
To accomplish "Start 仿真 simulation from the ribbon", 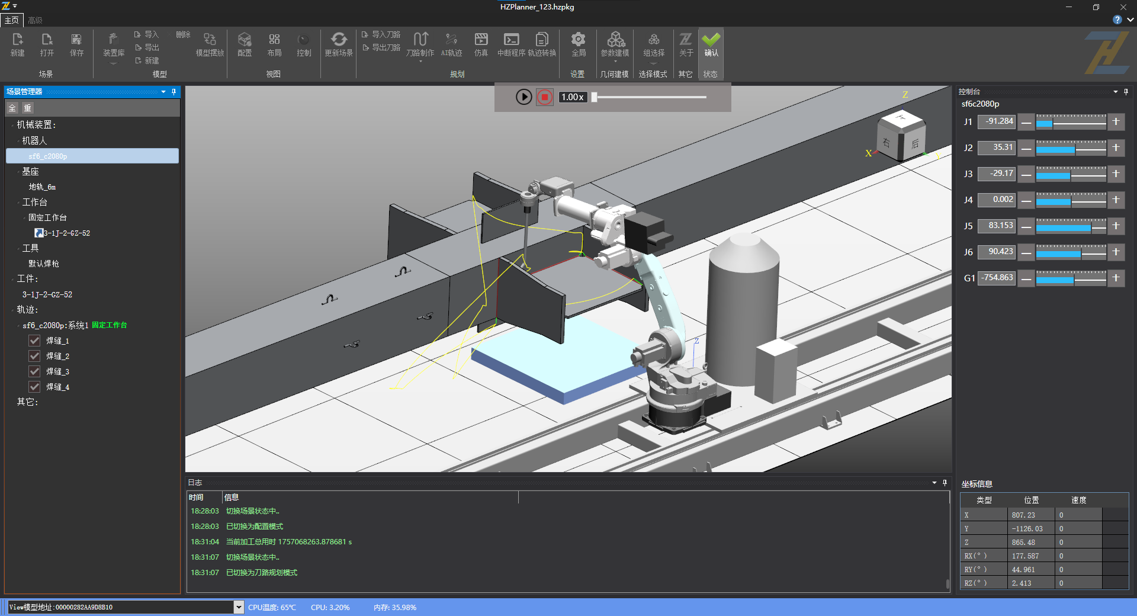I will pos(481,44).
